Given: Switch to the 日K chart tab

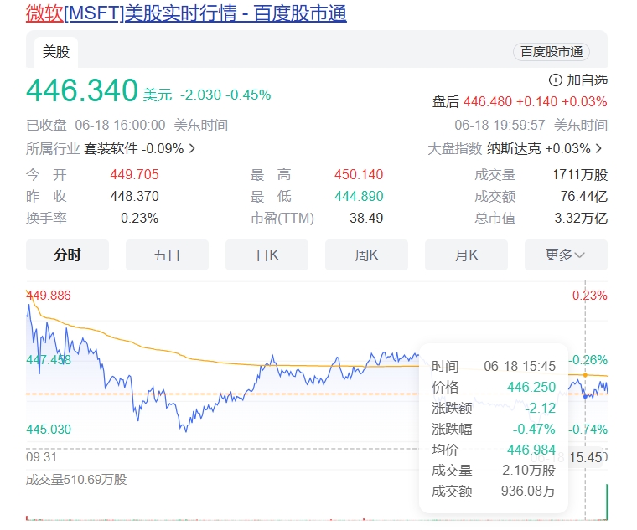Looking at the screenshot, I should (267, 255).
